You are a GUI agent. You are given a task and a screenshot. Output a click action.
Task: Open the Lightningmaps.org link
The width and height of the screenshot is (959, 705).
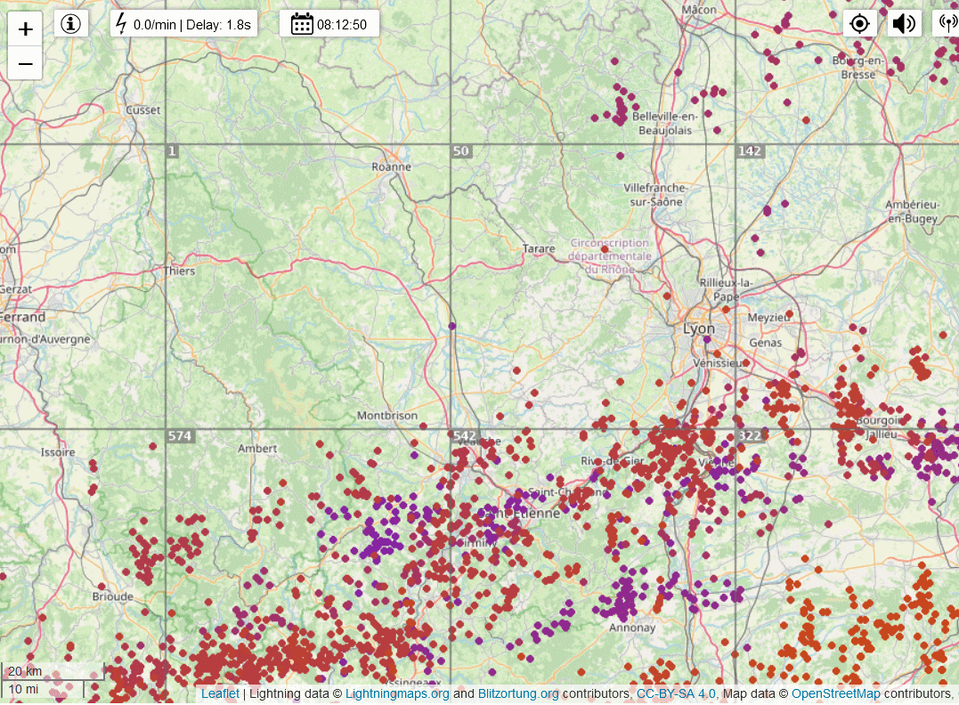pos(397,693)
